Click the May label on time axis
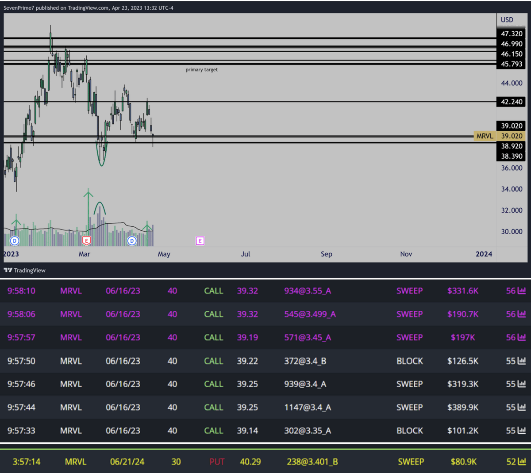This screenshot has height=473, width=531. 164,254
